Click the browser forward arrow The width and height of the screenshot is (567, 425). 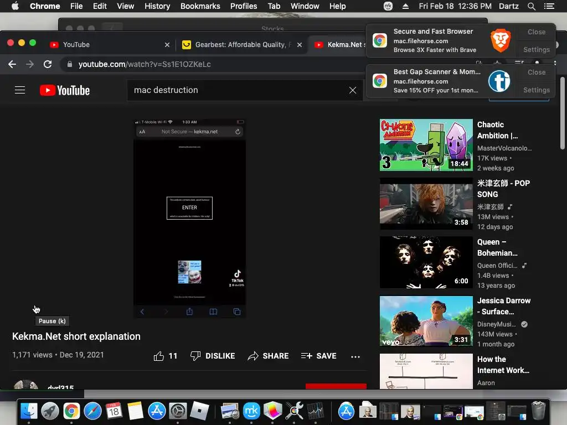pyautogui.click(x=30, y=64)
